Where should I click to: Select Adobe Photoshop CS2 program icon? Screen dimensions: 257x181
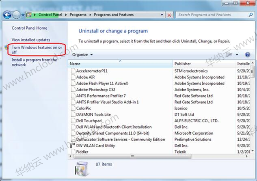[73, 90]
